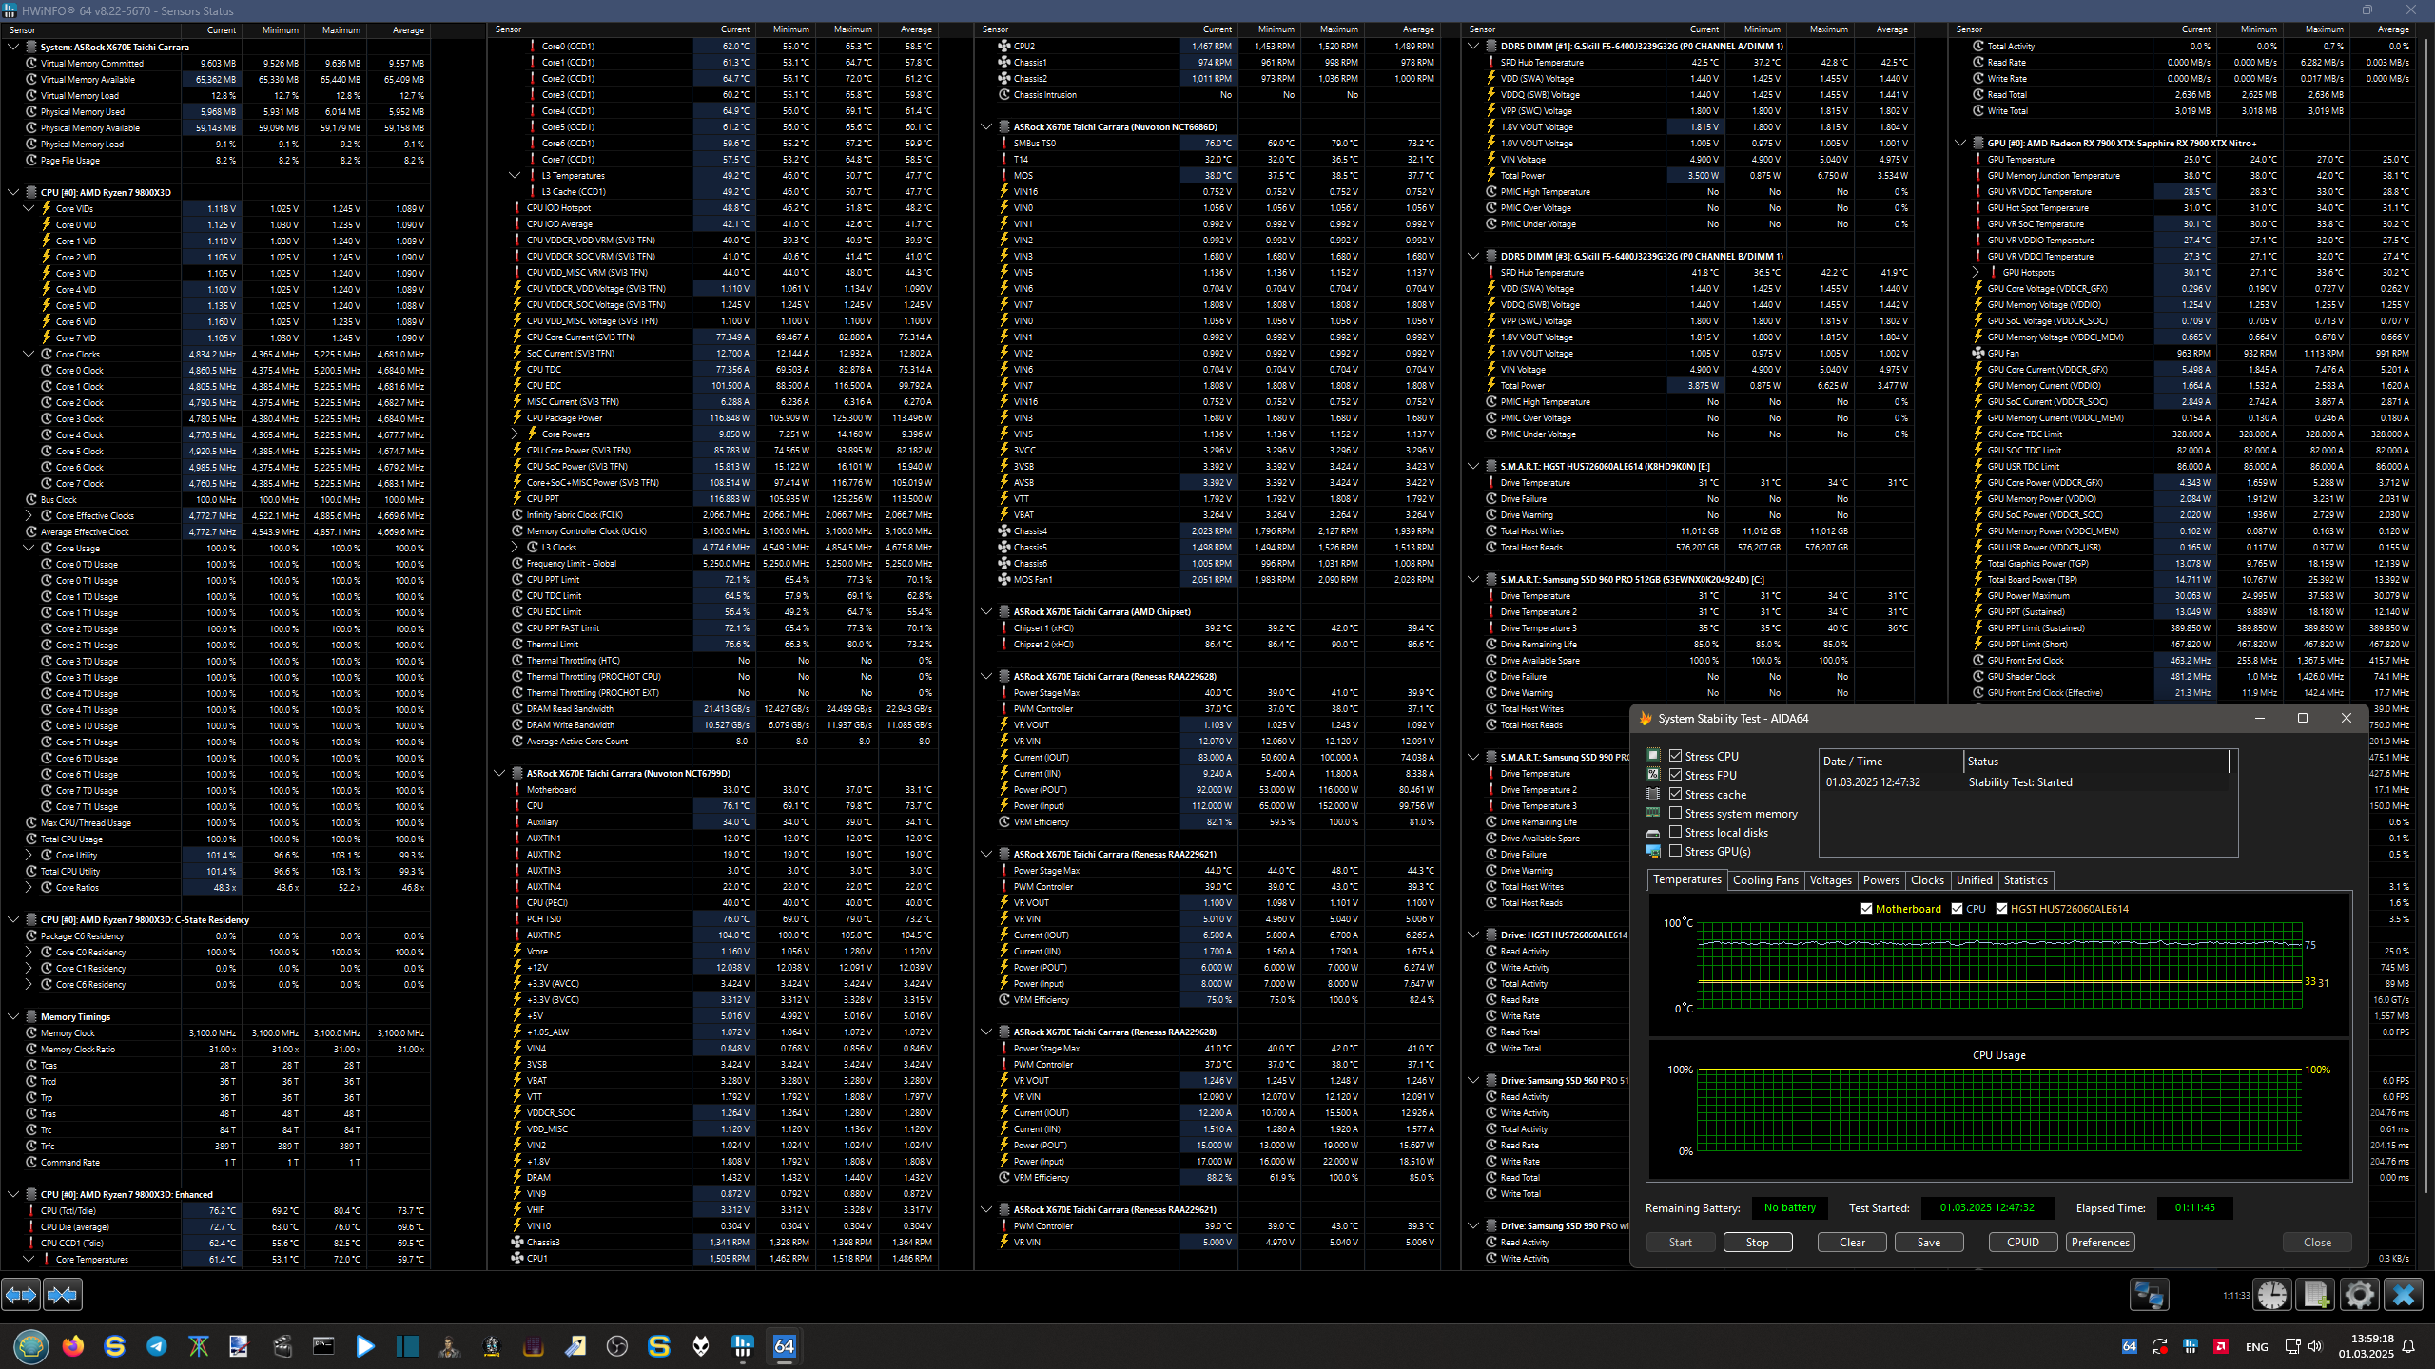This screenshot has width=2435, height=1369.
Task: Toggle the Motherboard graph checkbox
Action: coord(1866,909)
